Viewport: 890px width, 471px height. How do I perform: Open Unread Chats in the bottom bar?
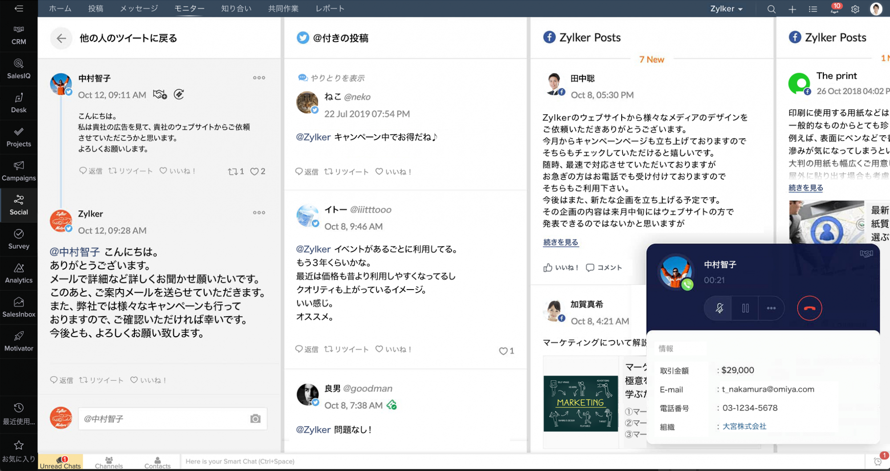61,462
